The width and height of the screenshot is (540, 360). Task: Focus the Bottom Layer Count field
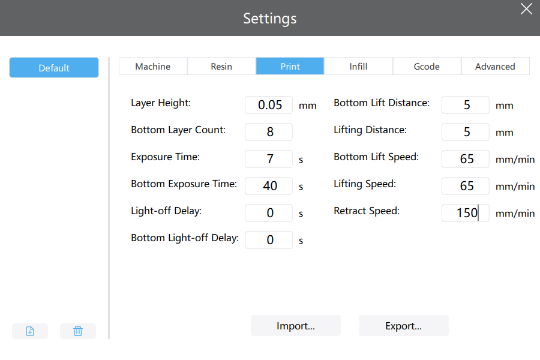269,132
